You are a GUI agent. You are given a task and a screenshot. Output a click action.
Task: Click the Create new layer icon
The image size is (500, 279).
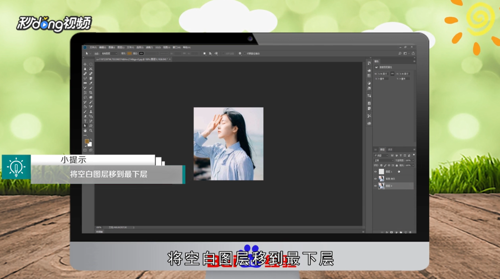coord(406,232)
